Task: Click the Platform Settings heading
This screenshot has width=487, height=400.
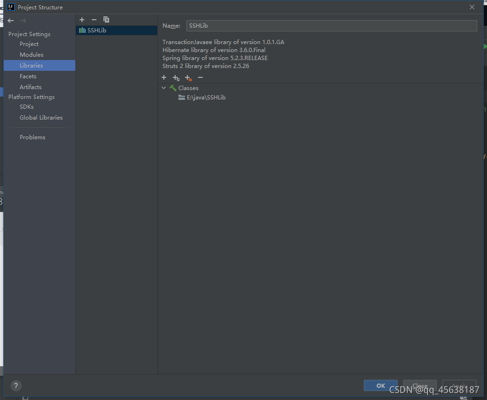Action: coord(31,97)
